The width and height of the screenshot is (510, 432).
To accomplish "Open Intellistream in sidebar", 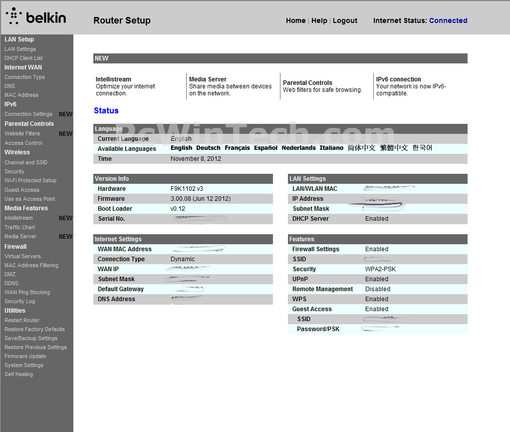I will tap(18, 218).
